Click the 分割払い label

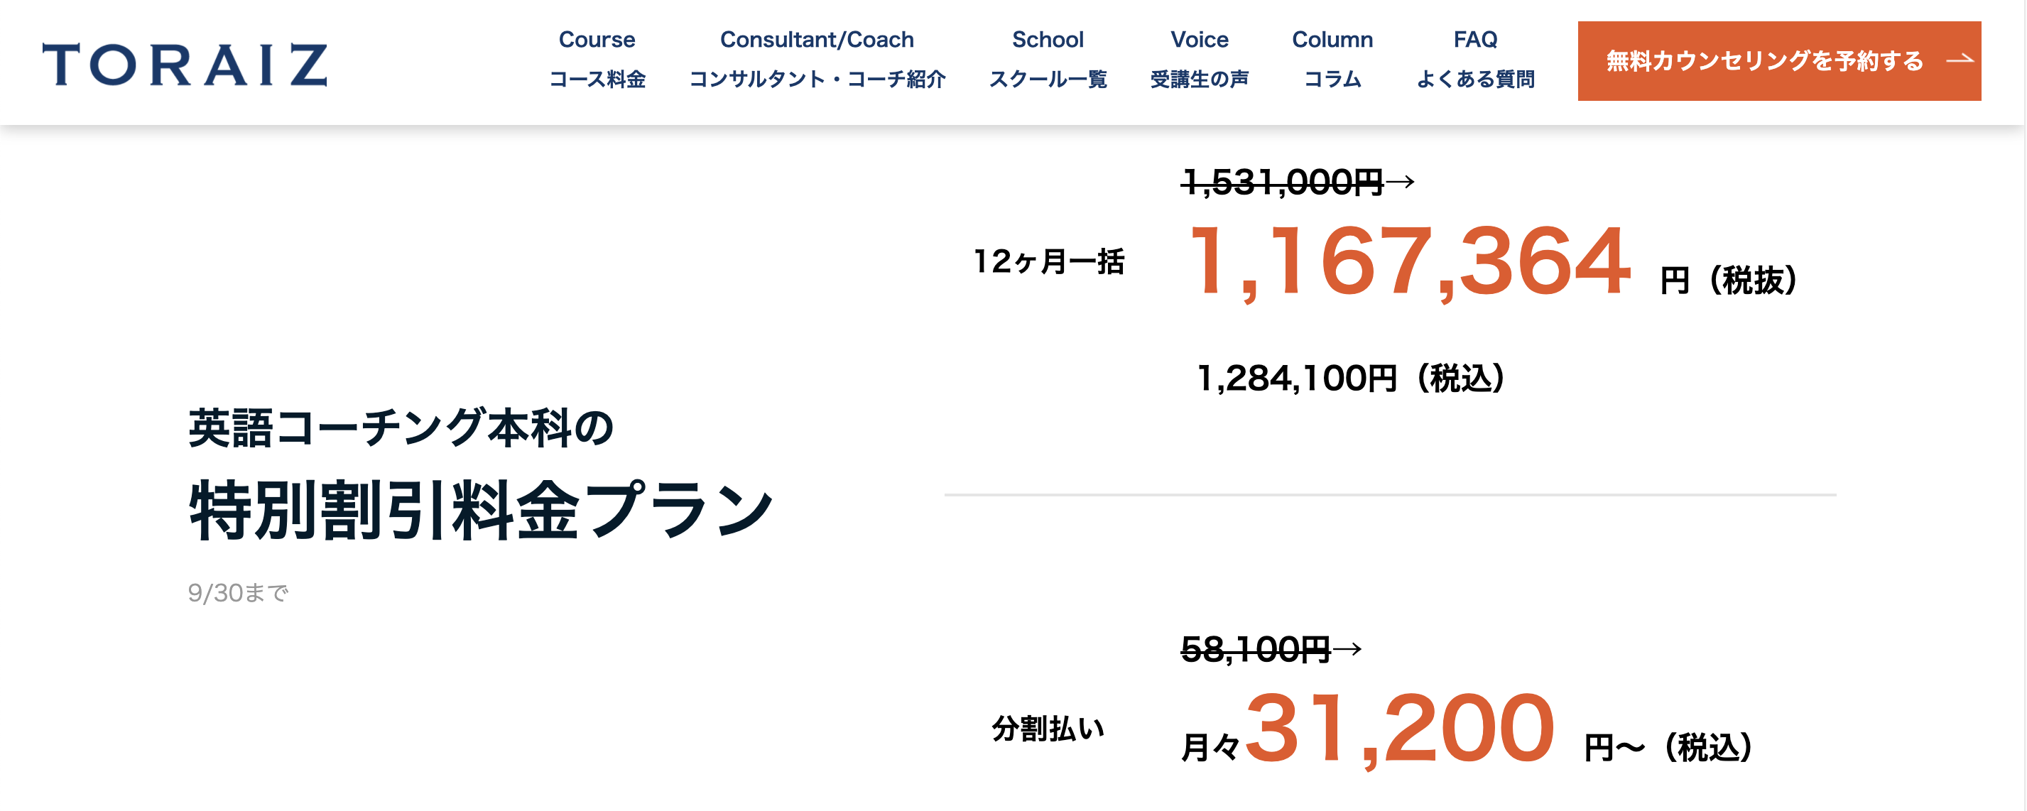(1048, 729)
